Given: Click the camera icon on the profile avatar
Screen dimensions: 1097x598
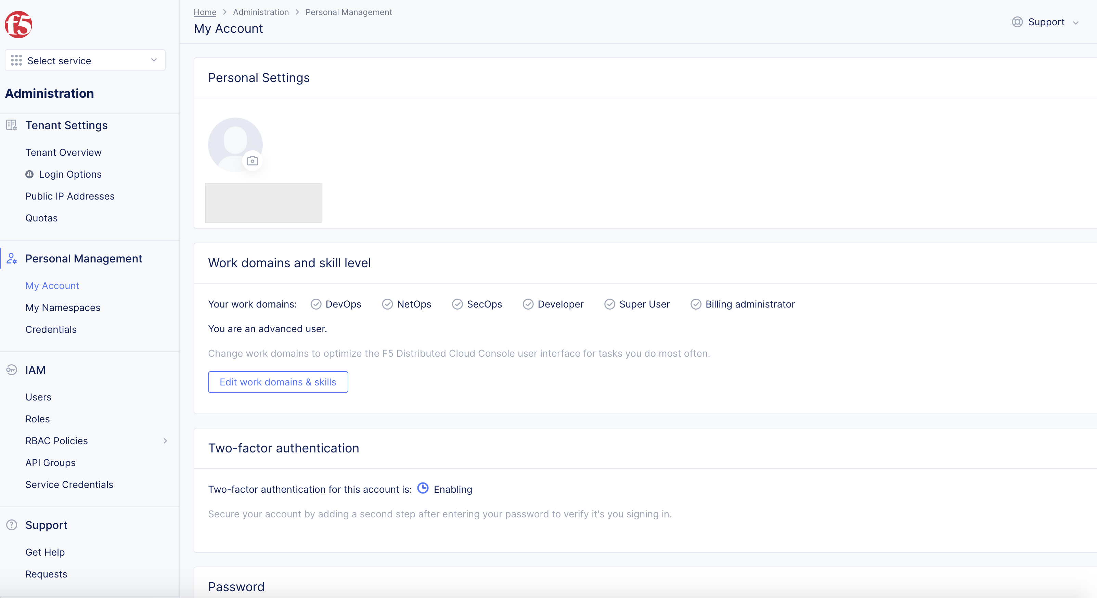Looking at the screenshot, I should pos(253,161).
